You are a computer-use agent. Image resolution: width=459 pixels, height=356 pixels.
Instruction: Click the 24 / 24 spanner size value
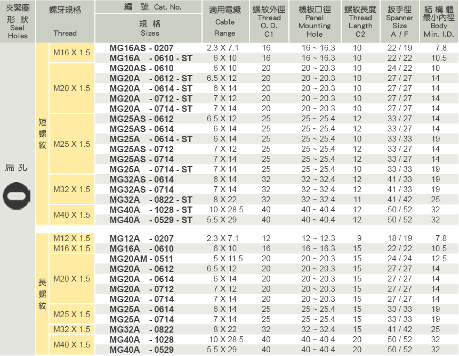400,259
